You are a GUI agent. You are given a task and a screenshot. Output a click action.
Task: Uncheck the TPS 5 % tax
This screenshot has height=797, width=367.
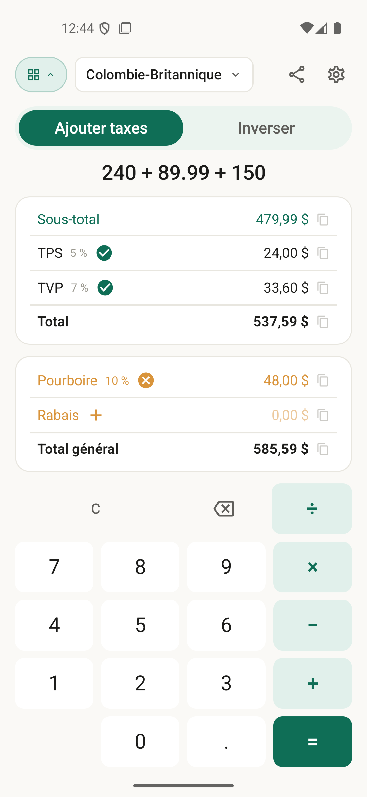coord(104,253)
